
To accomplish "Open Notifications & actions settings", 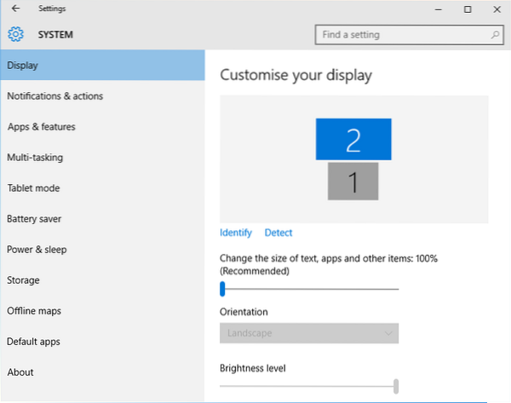I will click(x=55, y=96).
